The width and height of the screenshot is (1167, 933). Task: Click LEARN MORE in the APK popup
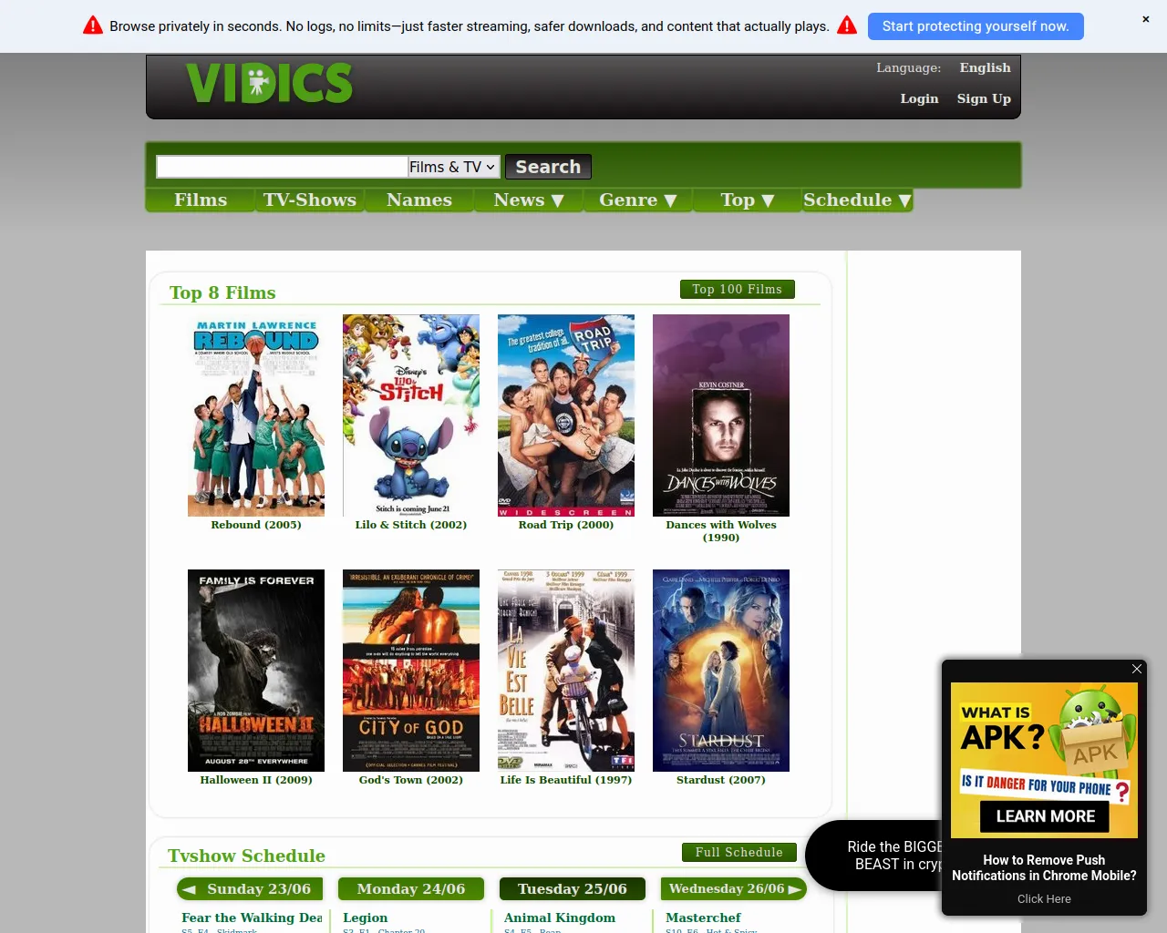[1044, 816]
